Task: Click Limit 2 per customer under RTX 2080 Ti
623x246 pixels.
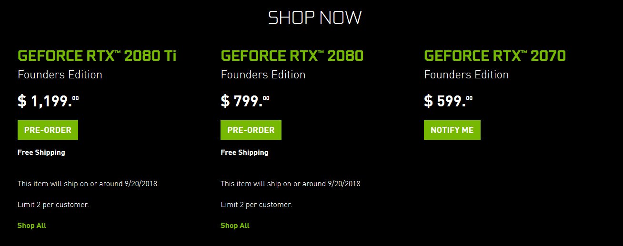Action: (x=53, y=205)
